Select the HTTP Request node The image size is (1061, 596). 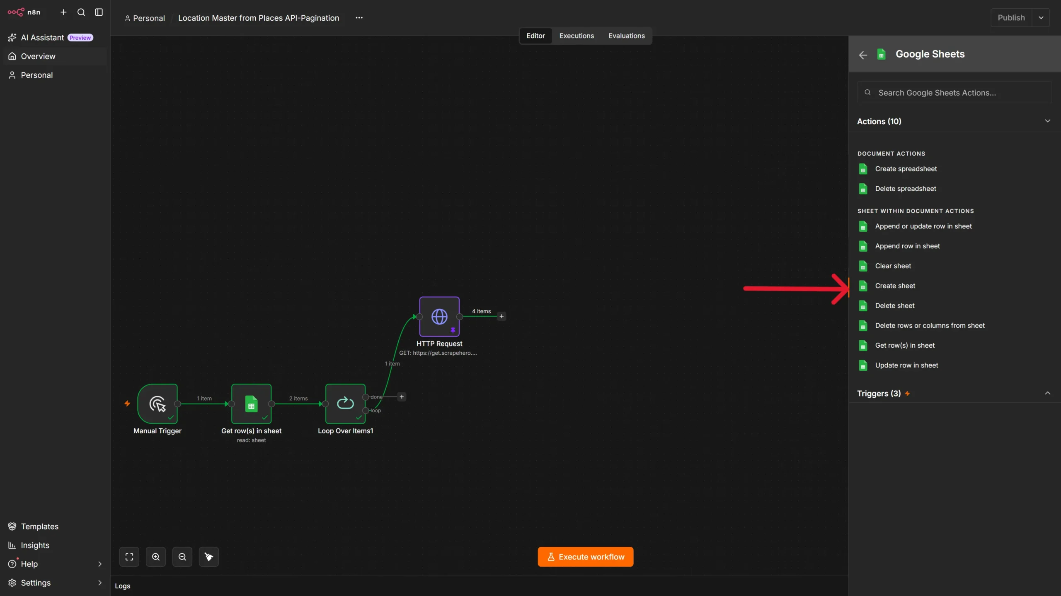439,316
